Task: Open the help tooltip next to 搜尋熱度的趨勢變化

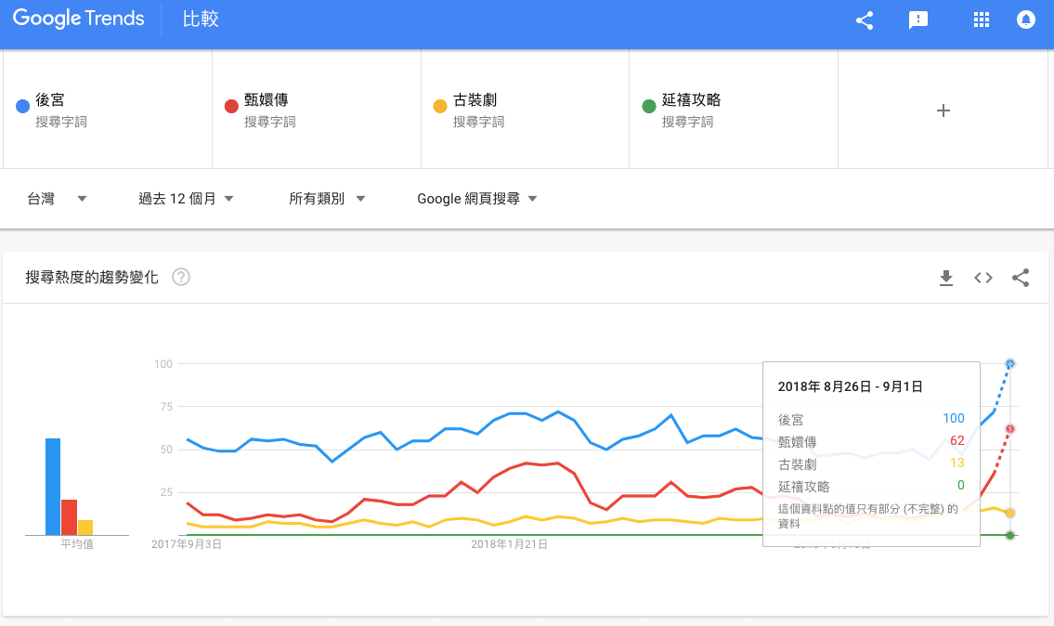Action: point(180,277)
